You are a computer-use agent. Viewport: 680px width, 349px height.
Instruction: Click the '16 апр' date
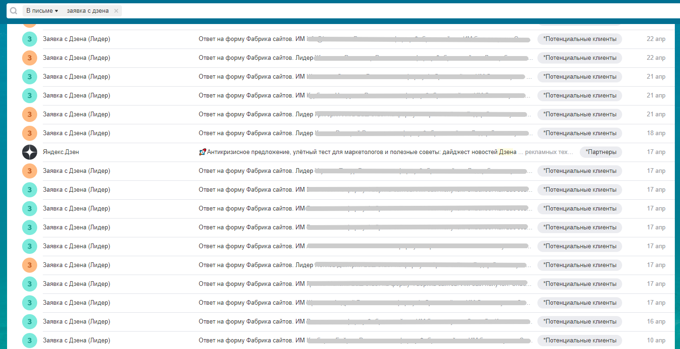656,322
